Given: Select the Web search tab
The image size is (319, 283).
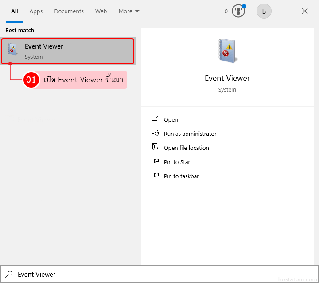Looking at the screenshot, I should tap(101, 11).
